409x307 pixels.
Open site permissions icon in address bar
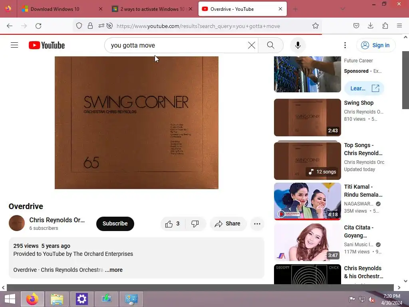[x=101, y=26]
